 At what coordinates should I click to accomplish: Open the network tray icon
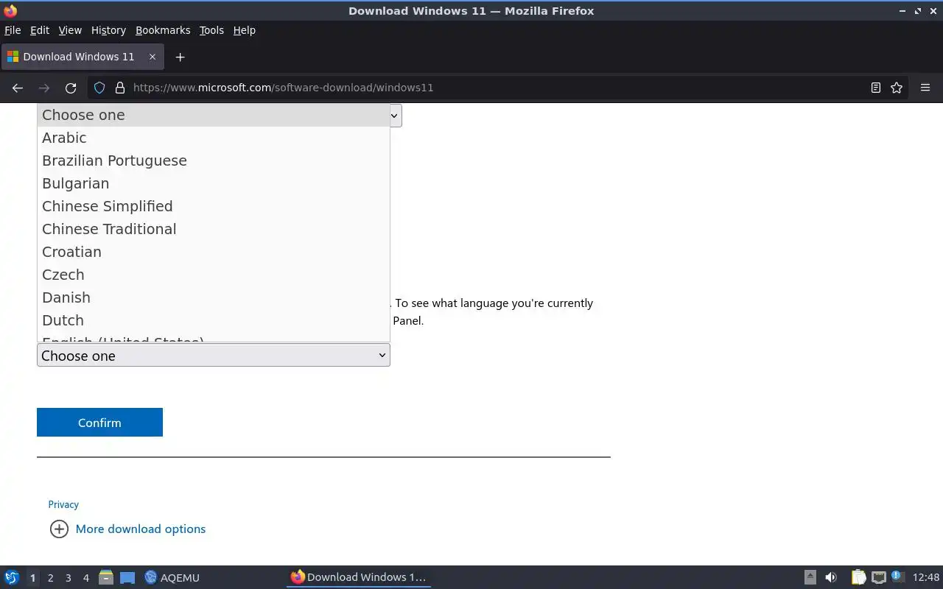pyautogui.click(x=878, y=577)
